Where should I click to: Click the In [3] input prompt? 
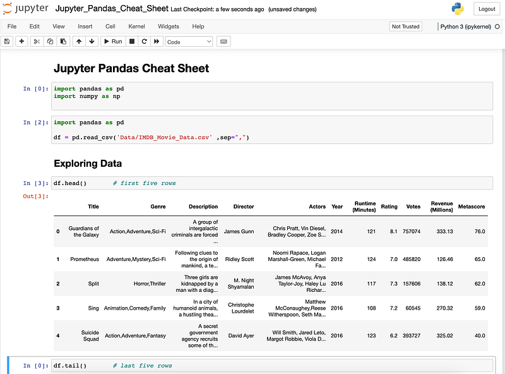36,183
